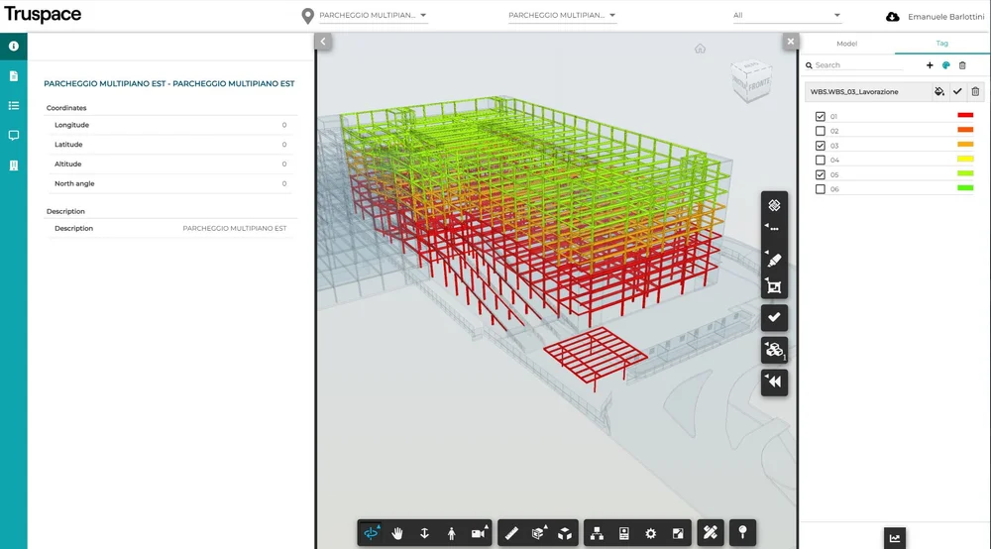This screenshot has width=991, height=549.
Task: Click the yellow swatch for 04
Action: [x=965, y=159]
